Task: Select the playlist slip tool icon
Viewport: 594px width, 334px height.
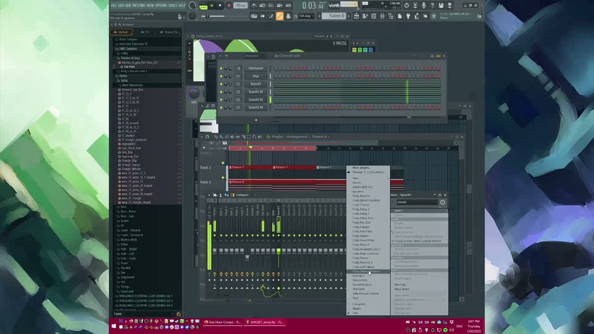Action: [238, 137]
